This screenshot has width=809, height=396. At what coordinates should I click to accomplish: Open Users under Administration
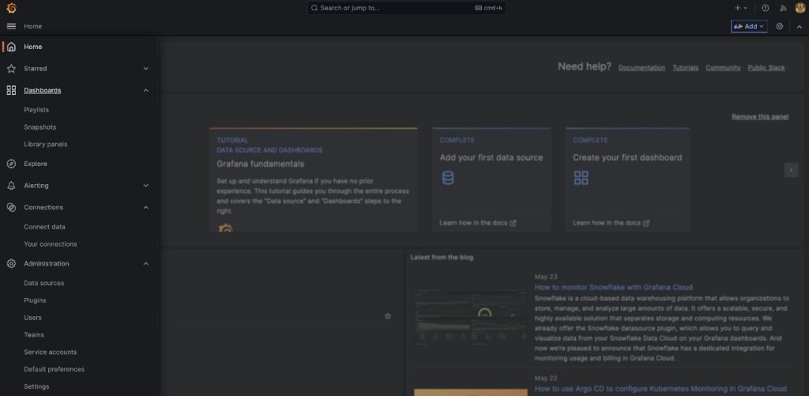click(32, 318)
